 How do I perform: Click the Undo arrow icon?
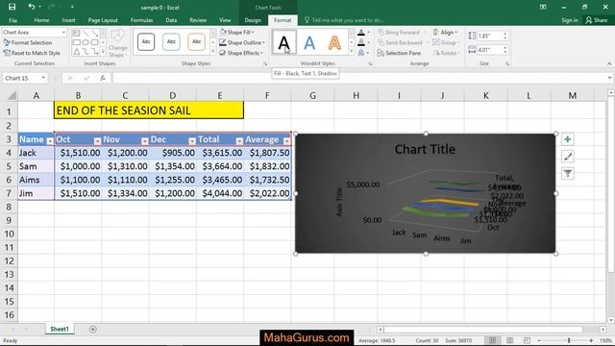point(32,7)
